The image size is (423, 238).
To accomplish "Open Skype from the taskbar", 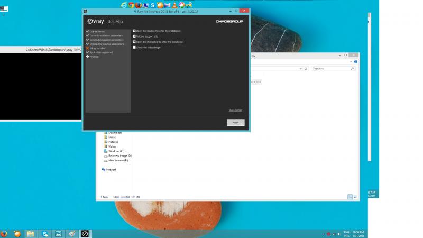I will pos(45,234).
